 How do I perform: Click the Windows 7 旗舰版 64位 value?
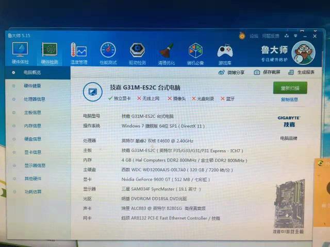click(x=163, y=126)
